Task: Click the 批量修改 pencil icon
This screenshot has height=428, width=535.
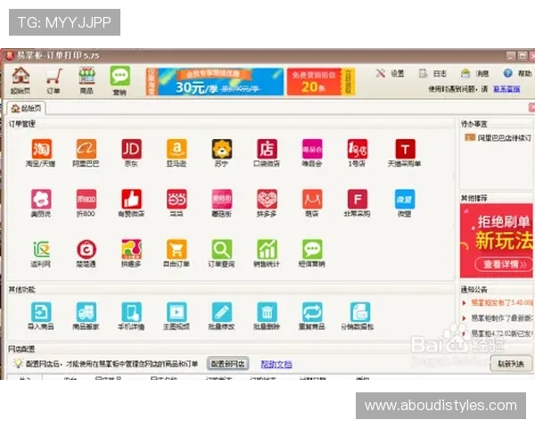Action: (222, 312)
